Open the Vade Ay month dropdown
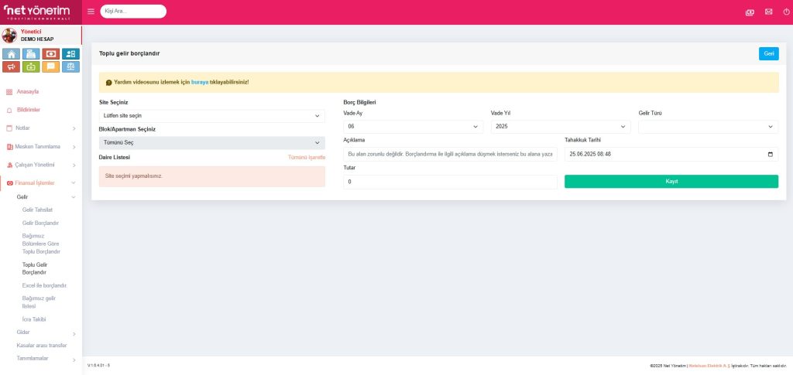 [x=413, y=126]
